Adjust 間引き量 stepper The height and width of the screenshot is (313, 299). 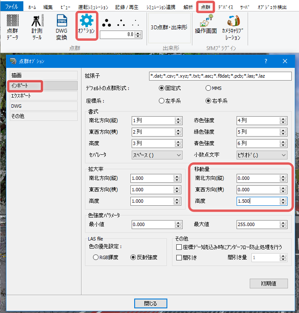click(283, 258)
